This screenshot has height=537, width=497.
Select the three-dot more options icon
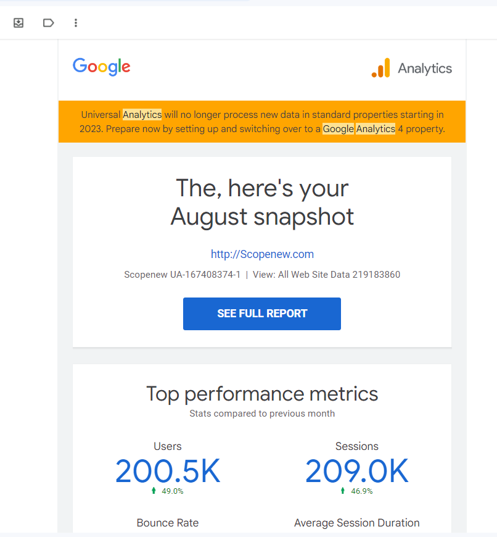[76, 22]
